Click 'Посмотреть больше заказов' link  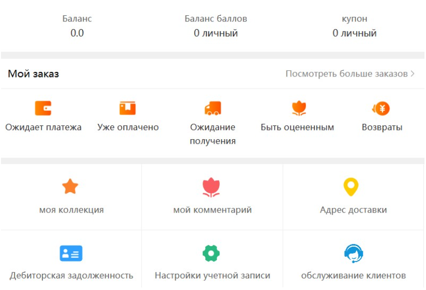[347, 74]
